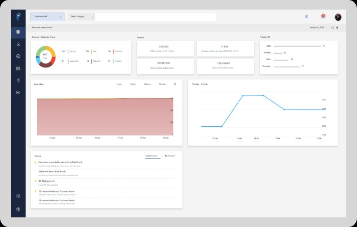Viewport: 357px width, 227px height.
Task: Open ISP Site Equipment report
Action: click(46, 181)
